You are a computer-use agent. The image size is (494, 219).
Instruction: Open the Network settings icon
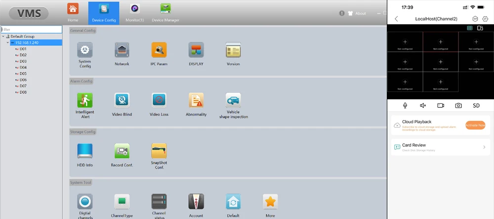coord(122,50)
